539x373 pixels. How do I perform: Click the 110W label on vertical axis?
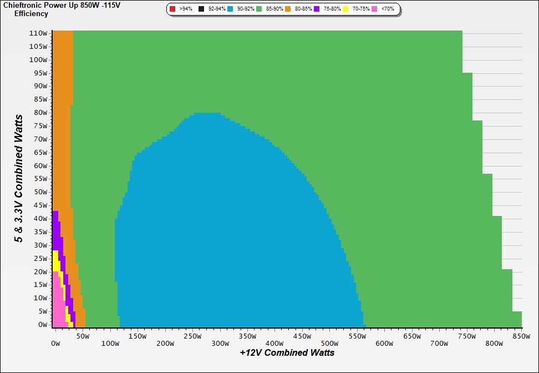pyautogui.click(x=38, y=33)
